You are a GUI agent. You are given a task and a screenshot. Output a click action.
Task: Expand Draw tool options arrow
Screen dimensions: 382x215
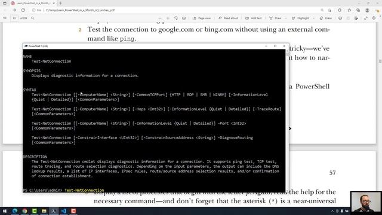click(285, 18)
